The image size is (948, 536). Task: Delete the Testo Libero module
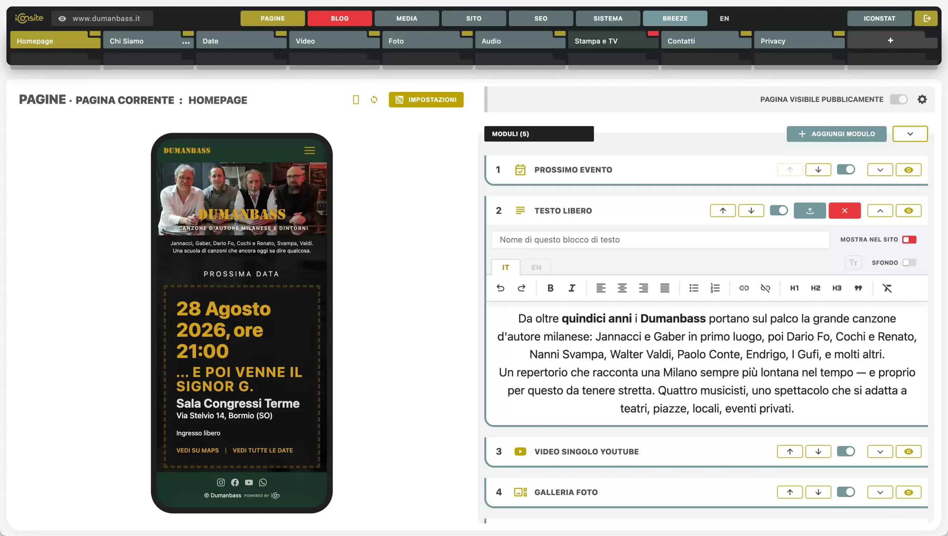point(845,210)
